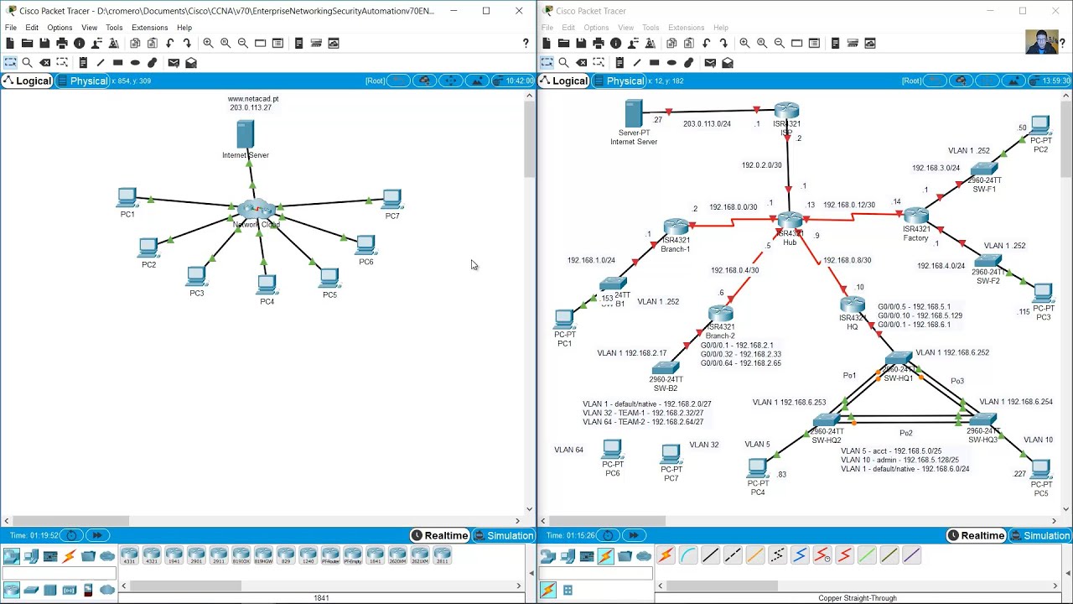This screenshot has width=1073, height=604.
Task: Click the New file icon in left window
Action: (10, 43)
